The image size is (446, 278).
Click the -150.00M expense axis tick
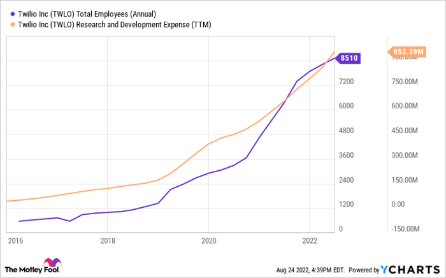click(x=405, y=229)
